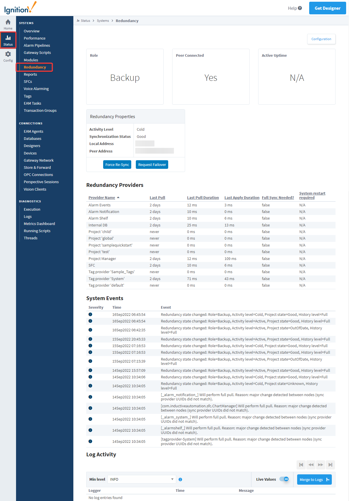Click info icon for 14Sep2022 15:57:09 event
Viewport: 349px width, 501px height.
90,370
